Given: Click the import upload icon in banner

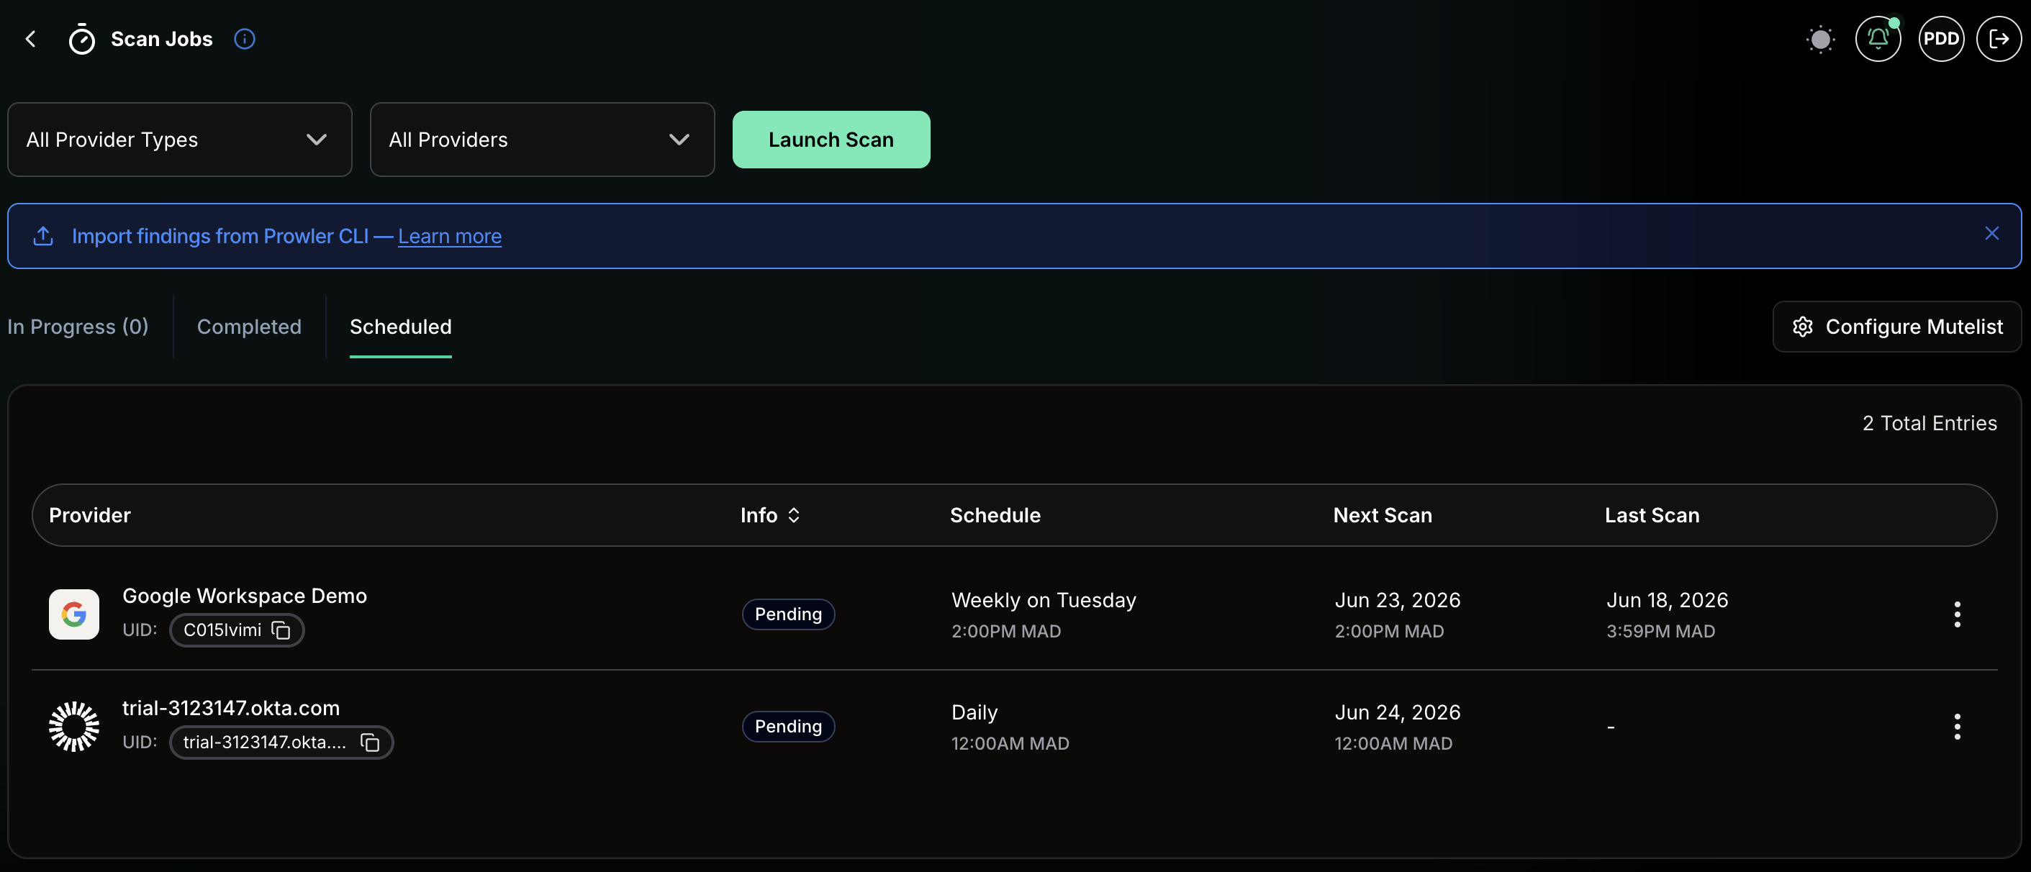Looking at the screenshot, I should point(43,236).
